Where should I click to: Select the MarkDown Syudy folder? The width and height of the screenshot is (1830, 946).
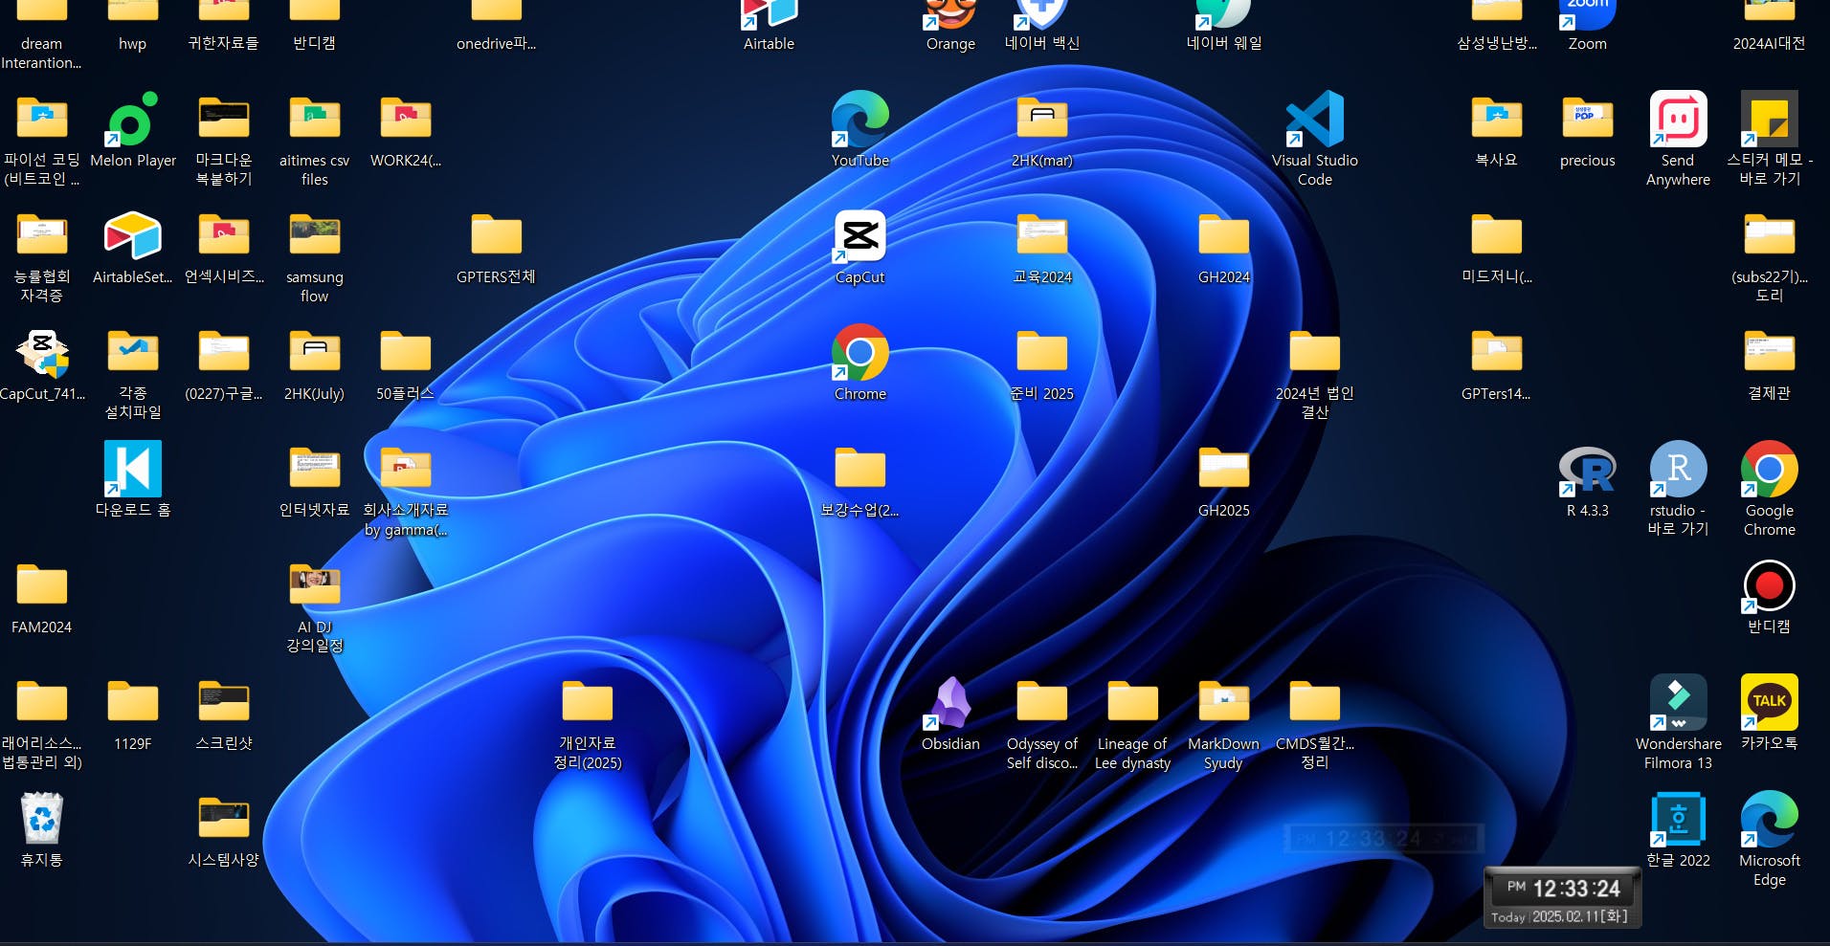1223,703
